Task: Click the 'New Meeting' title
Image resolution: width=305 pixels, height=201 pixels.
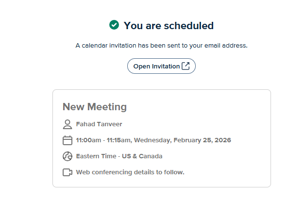Action: (x=95, y=107)
